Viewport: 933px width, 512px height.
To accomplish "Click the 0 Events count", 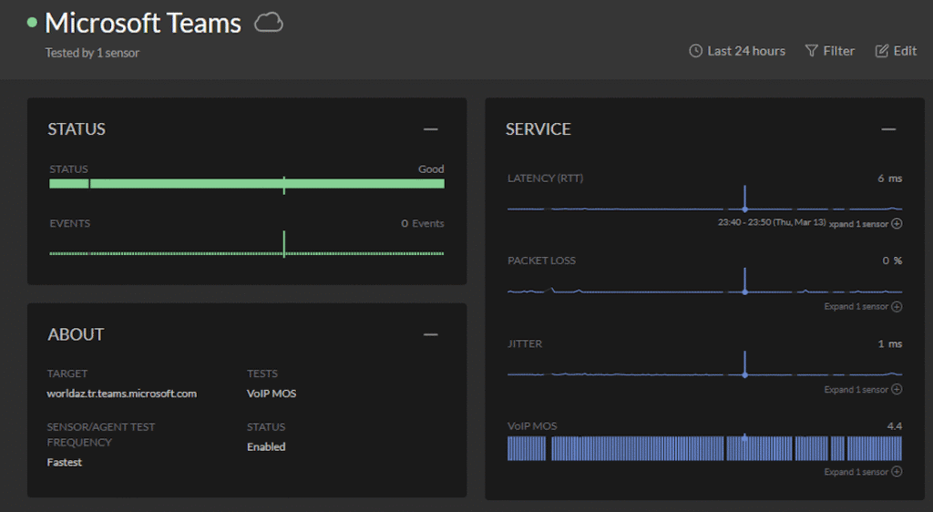I will point(423,223).
